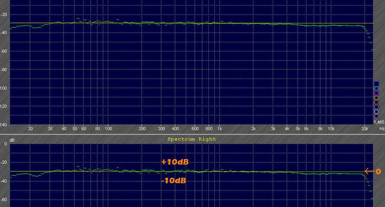This screenshot has width=385, height=207.
Task: Click the -80 label on upper dB axis
Action: pos(4,70)
